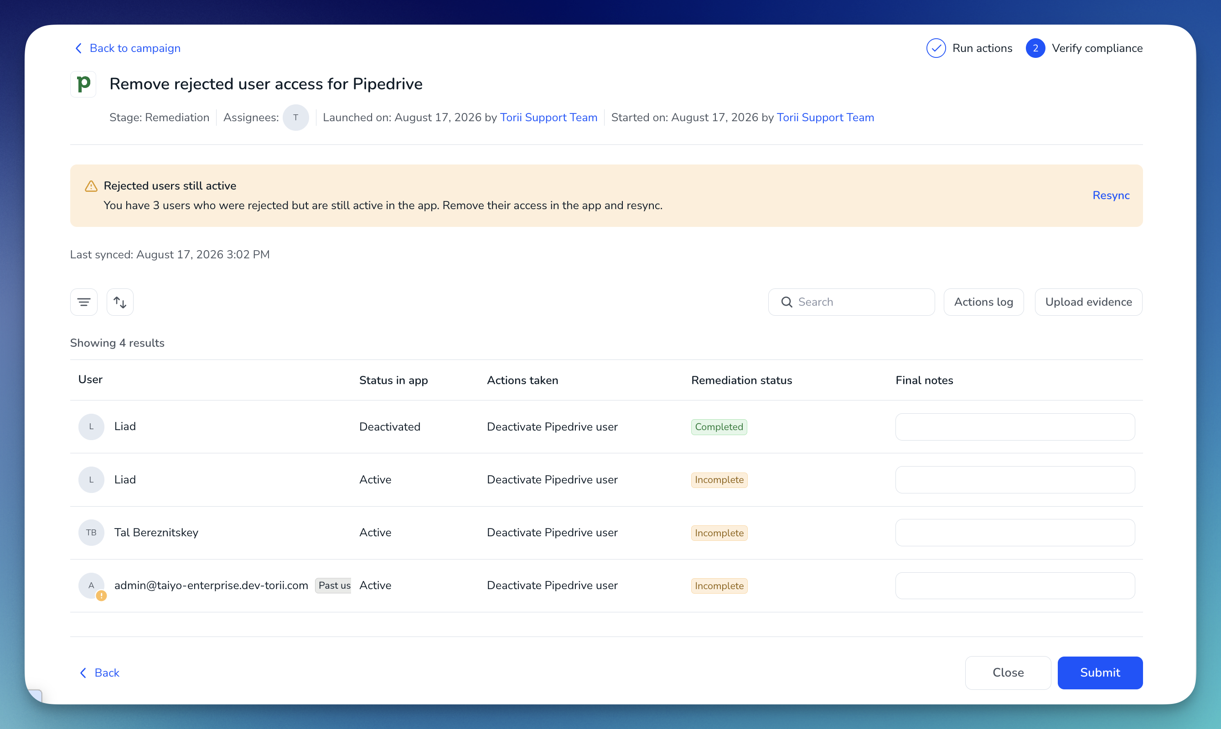Viewport: 1221px width, 729px height.
Task: Click the Deactivated status text
Action: (390, 427)
